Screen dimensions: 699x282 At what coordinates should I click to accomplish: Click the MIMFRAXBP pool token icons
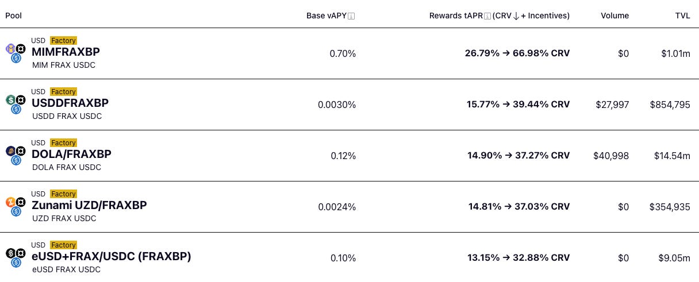pos(16,53)
